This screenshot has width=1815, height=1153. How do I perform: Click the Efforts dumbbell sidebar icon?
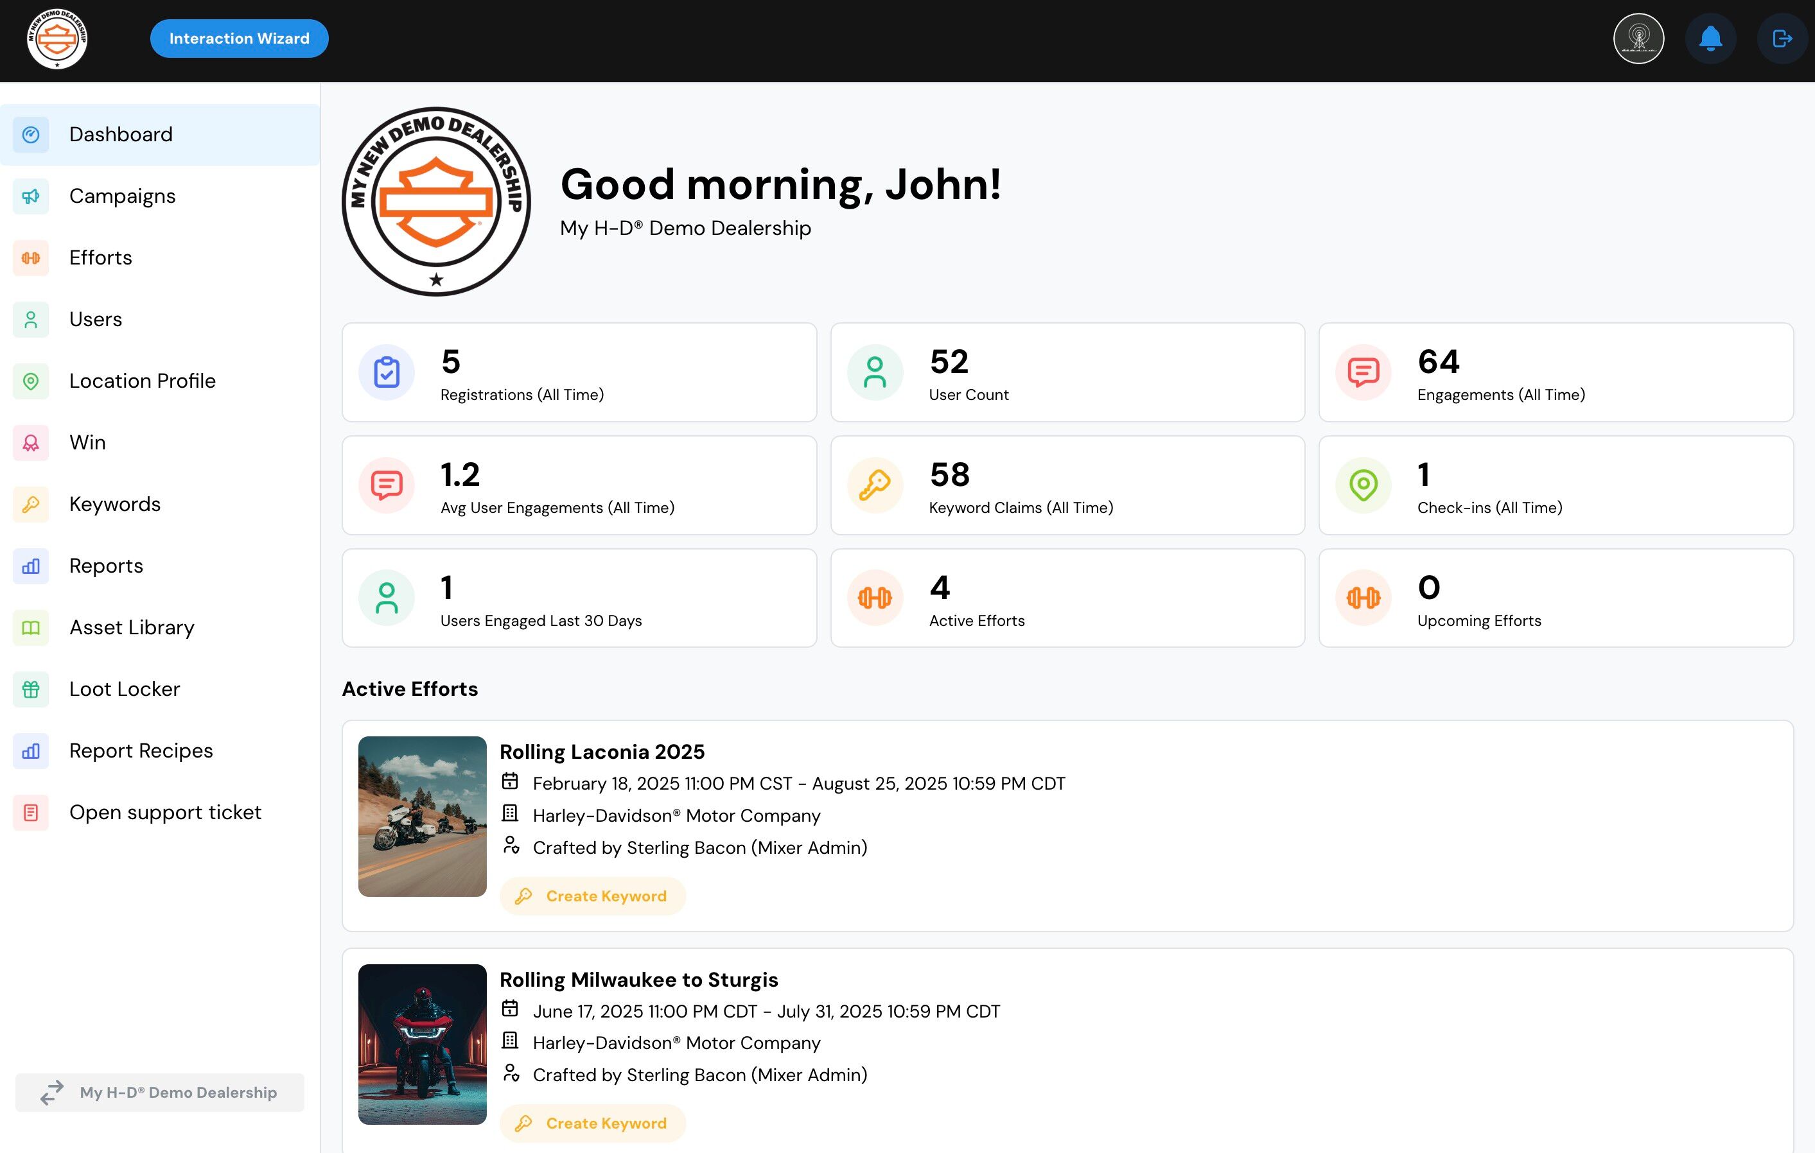(31, 259)
